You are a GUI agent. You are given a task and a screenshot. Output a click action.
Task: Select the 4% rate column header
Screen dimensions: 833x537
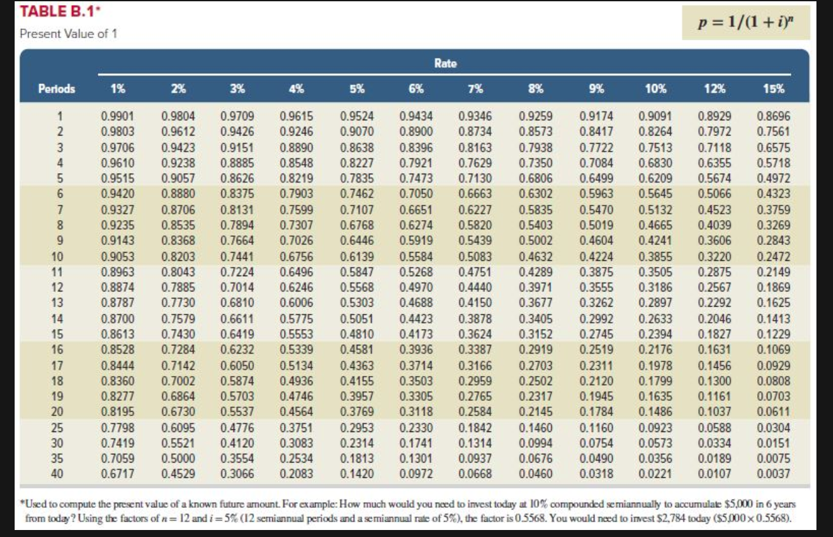tap(296, 89)
